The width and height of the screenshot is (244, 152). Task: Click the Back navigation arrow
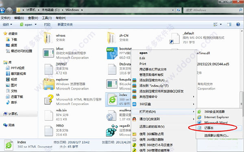(2, 10)
